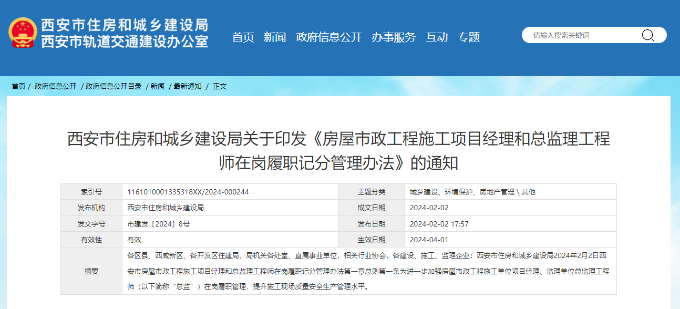Go to the 互动 navigation item

pos(437,37)
